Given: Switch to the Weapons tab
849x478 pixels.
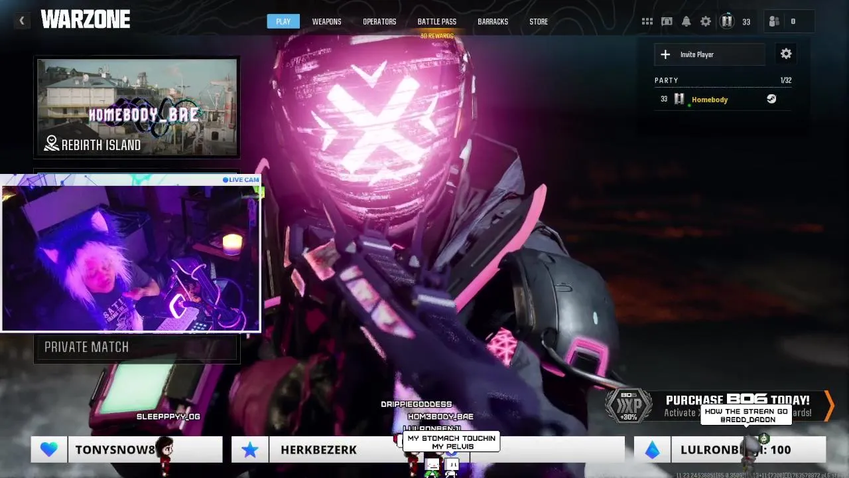Looking at the screenshot, I should (x=326, y=21).
